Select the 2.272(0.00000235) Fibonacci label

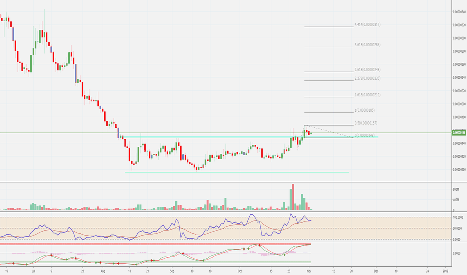367,79
